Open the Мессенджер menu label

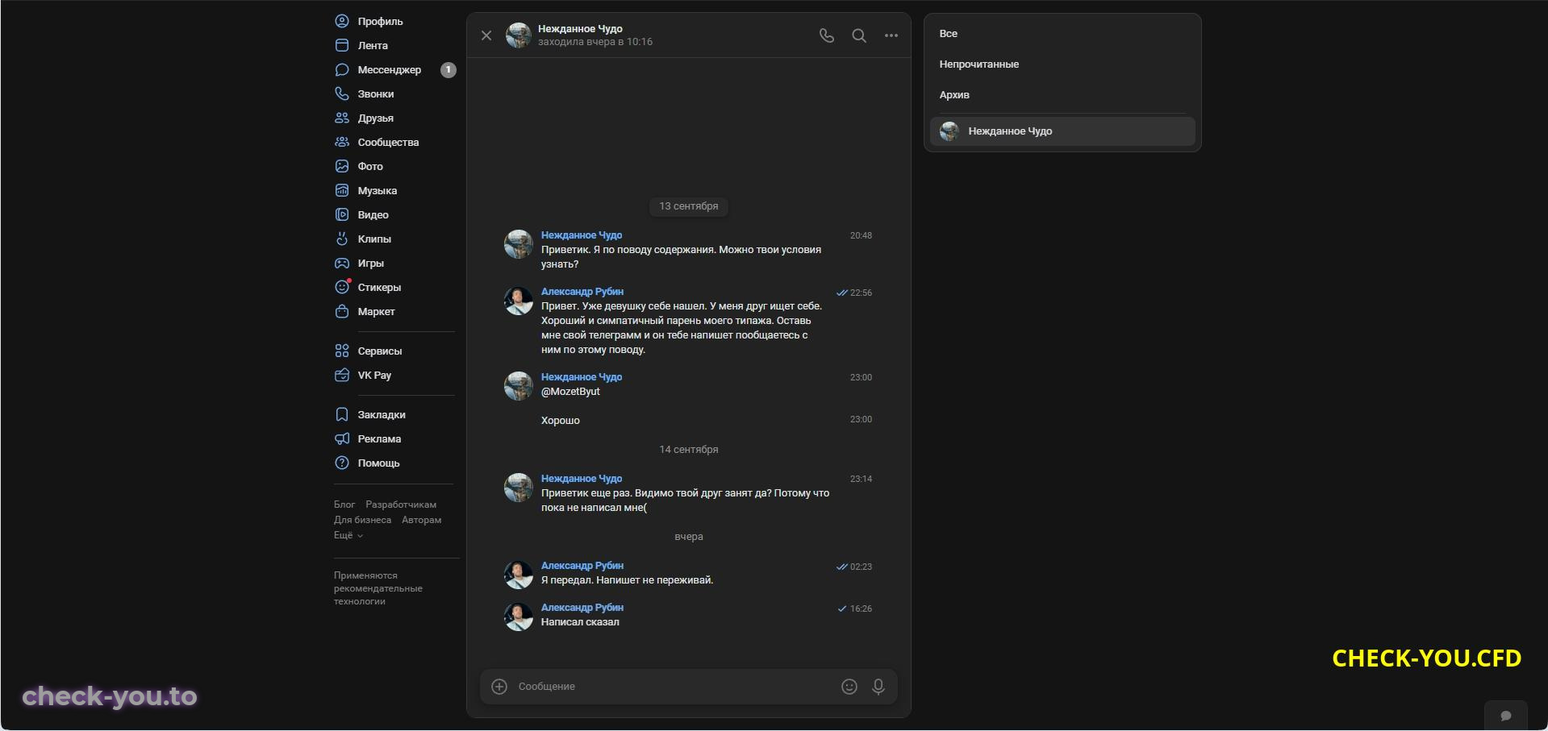[x=390, y=70]
